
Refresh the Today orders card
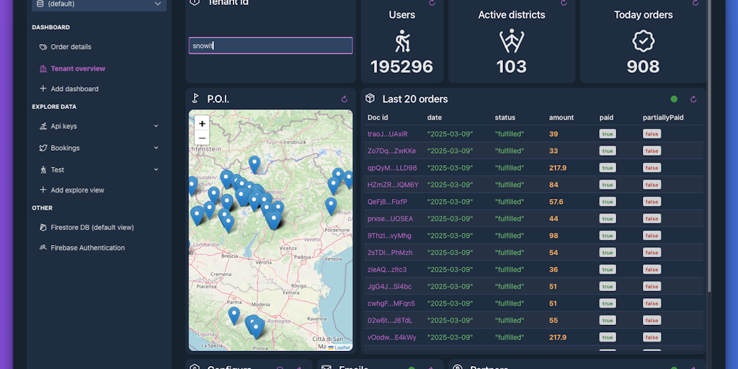pos(695,3)
